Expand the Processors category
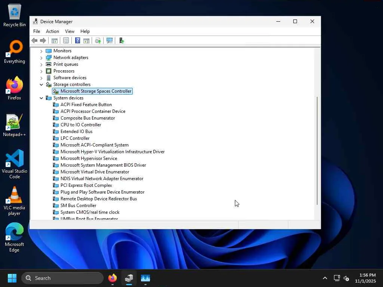Screen dimensions: 383x287 [41, 71]
